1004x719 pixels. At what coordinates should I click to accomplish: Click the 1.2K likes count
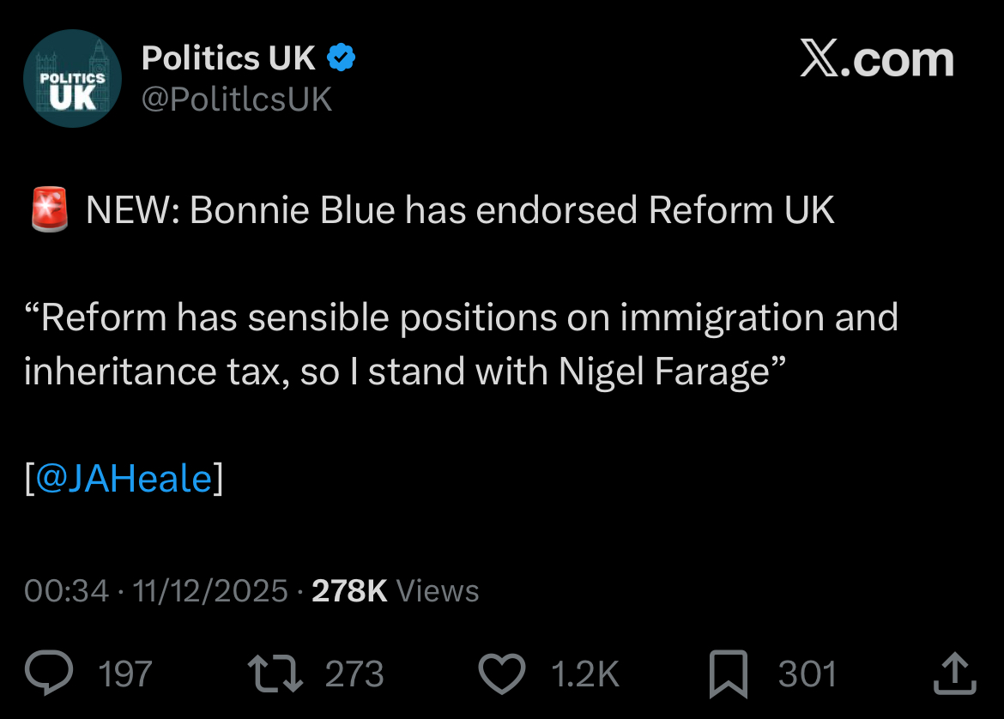(584, 674)
